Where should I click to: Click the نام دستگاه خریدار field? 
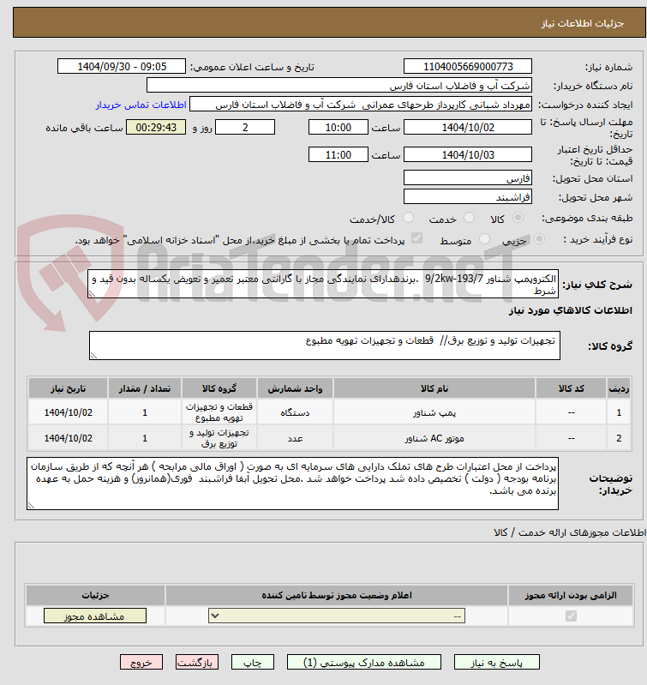pos(339,85)
